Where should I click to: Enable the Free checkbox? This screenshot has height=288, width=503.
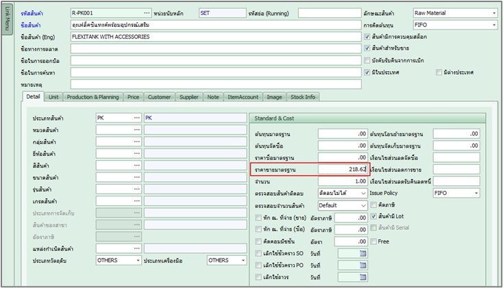tap(373, 241)
